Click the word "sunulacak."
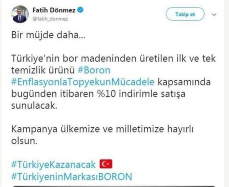Viewport: 229px width, 187px height. tap(34, 106)
